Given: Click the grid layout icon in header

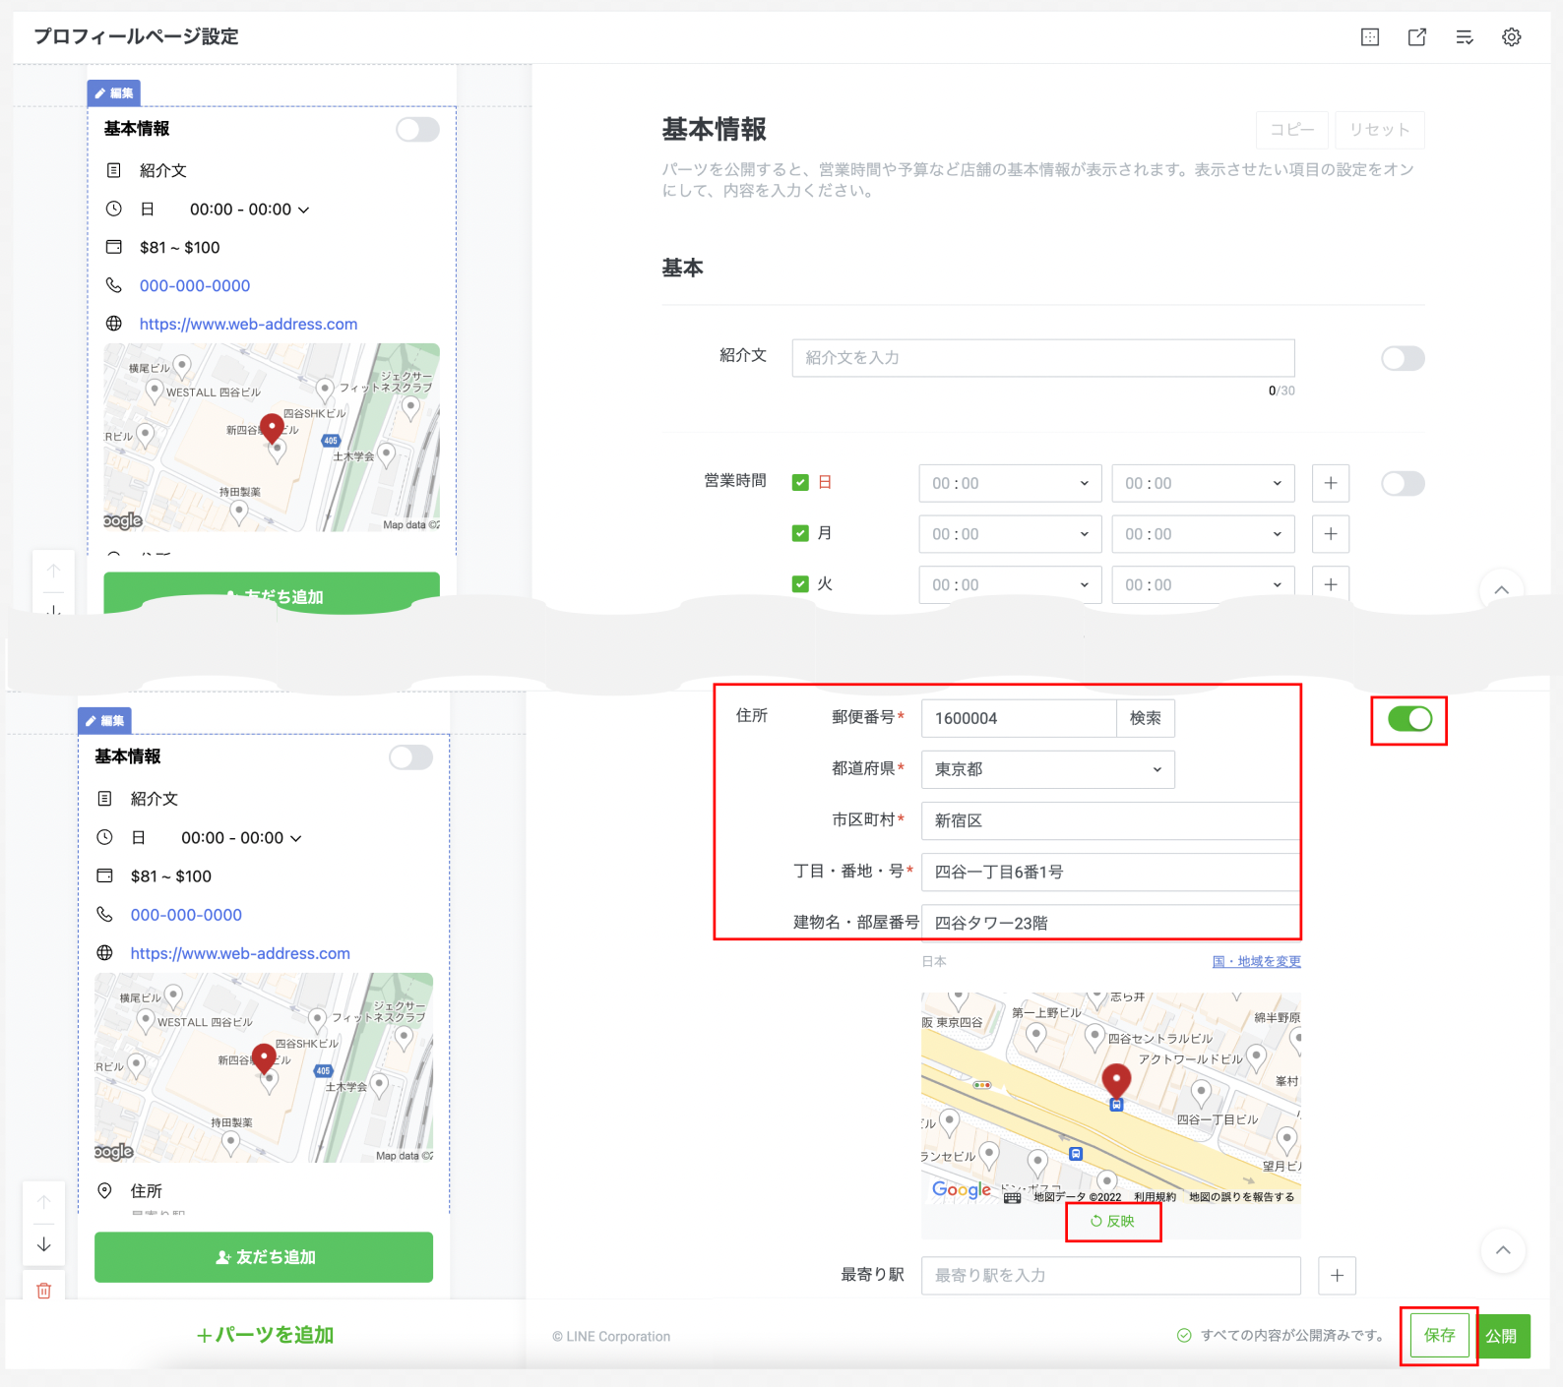Looking at the screenshot, I should click(x=1369, y=37).
